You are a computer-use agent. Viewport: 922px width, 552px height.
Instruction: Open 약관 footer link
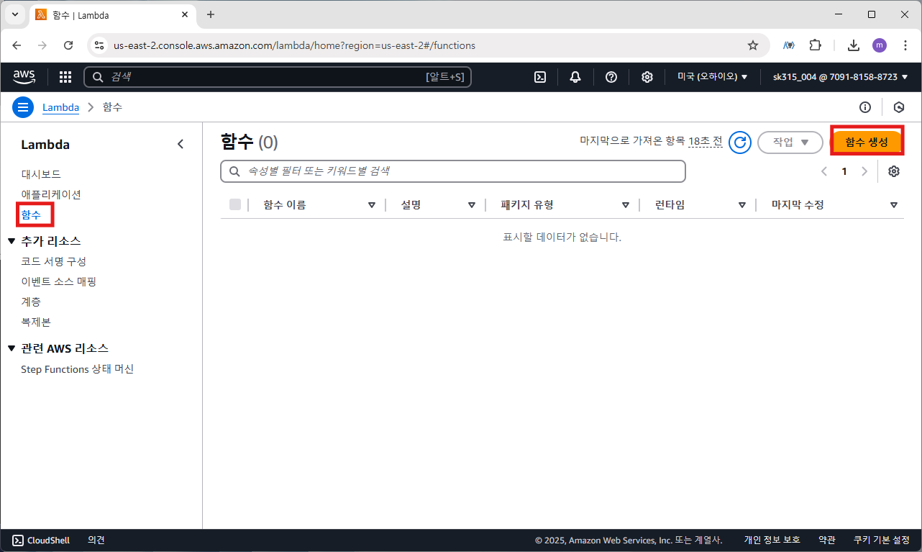pos(827,540)
